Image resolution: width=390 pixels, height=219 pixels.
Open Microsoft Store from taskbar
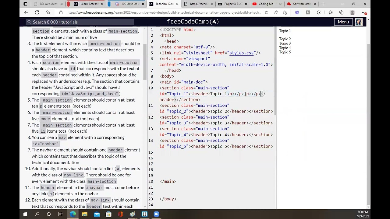tap(108, 214)
